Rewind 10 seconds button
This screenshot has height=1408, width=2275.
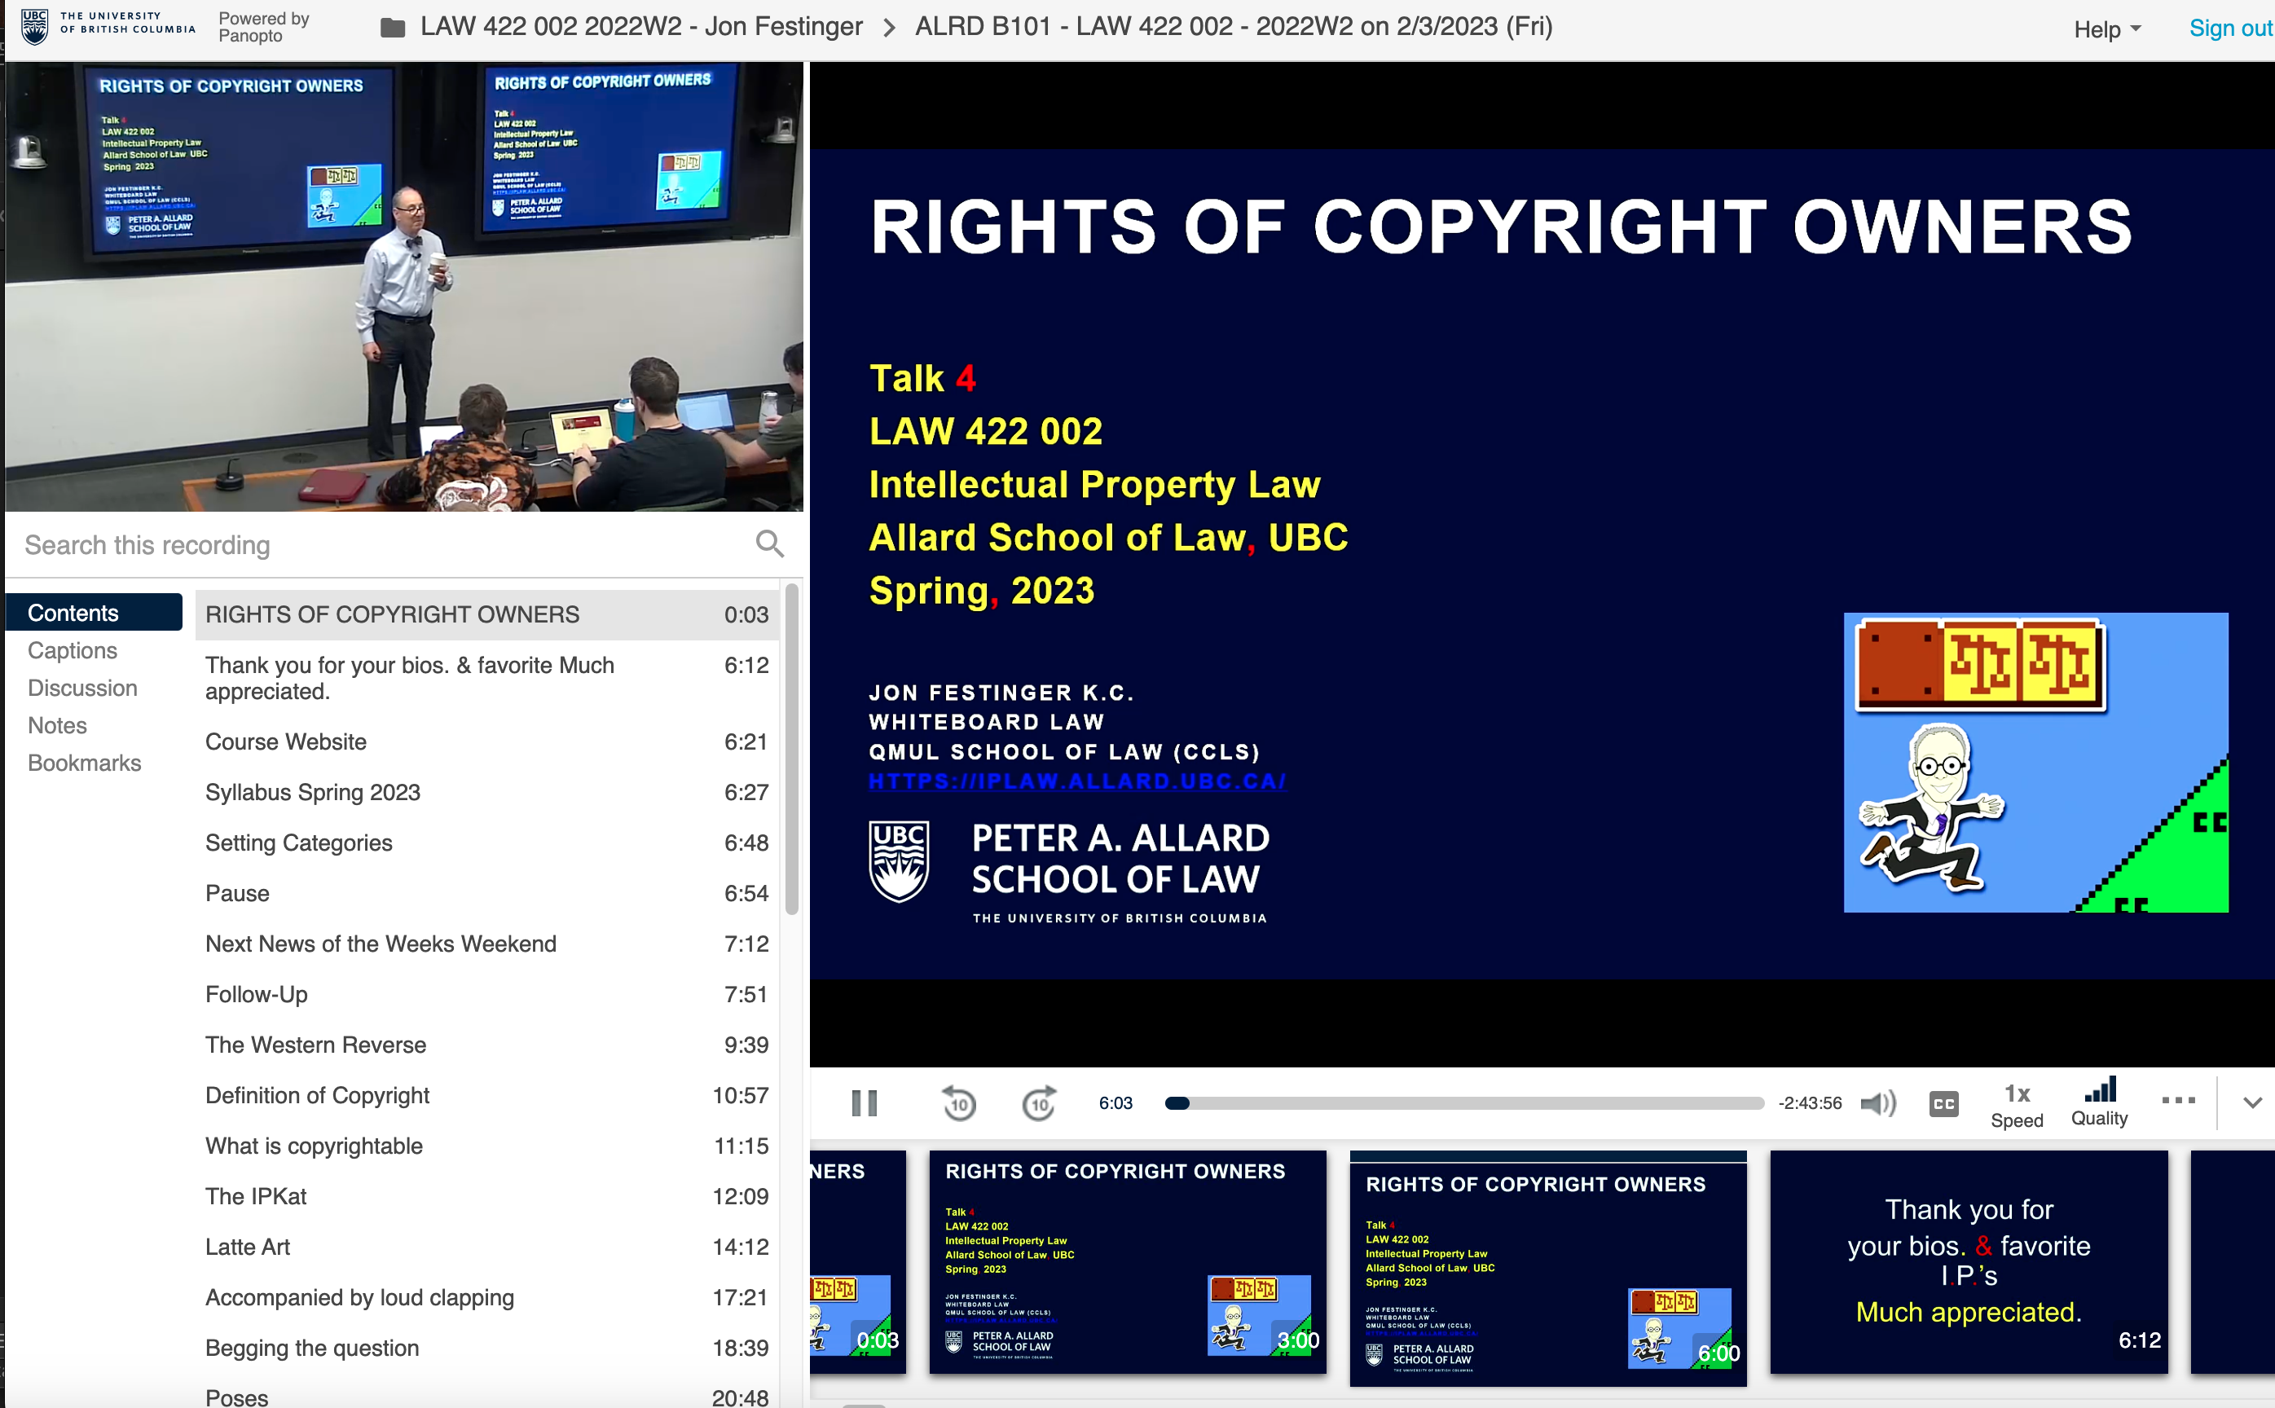click(959, 1103)
